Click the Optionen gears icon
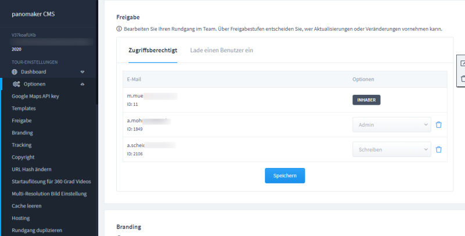 (15, 84)
